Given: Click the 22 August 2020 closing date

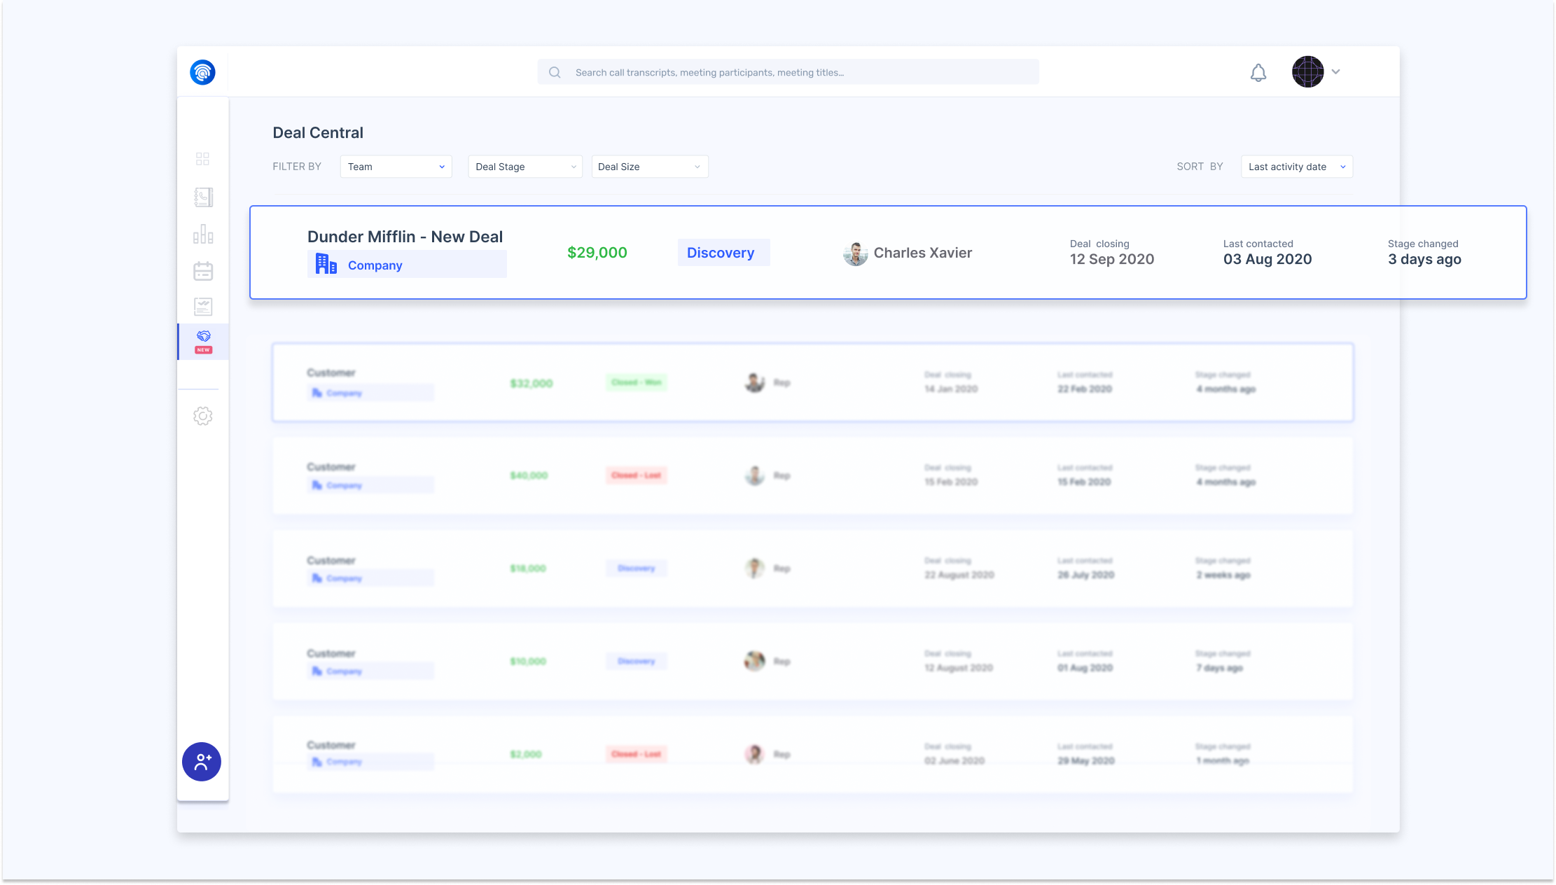Looking at the screenshot, I should [x=959, y=575].
